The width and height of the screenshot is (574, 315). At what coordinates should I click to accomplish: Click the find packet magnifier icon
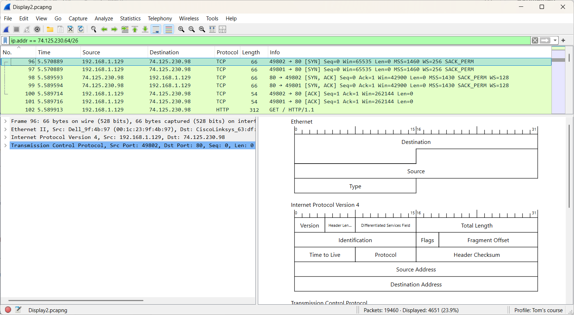[x=94, y=29]
